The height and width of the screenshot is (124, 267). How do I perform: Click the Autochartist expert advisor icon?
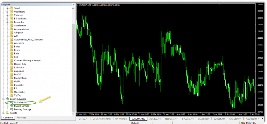pos(11,103)
